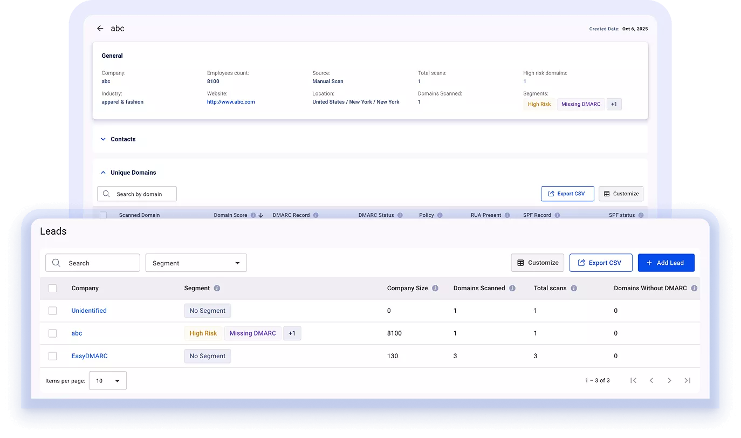Screen dimensions: 741x438
Task: Click the back arrow next to abc
Action: pyautogui.click(x=100, y=28)
